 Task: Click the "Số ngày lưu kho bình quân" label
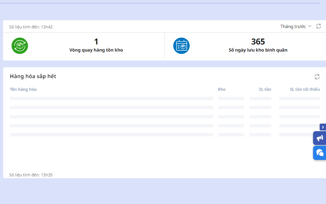click(258, 50)
